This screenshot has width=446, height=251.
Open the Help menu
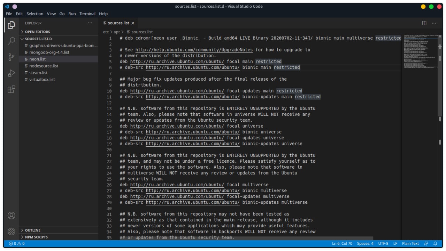(103, 14)
